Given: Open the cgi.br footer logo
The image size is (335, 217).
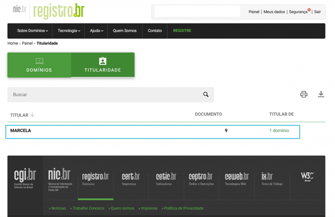Looking at the screenshot, I should click(x=25, y=178).
